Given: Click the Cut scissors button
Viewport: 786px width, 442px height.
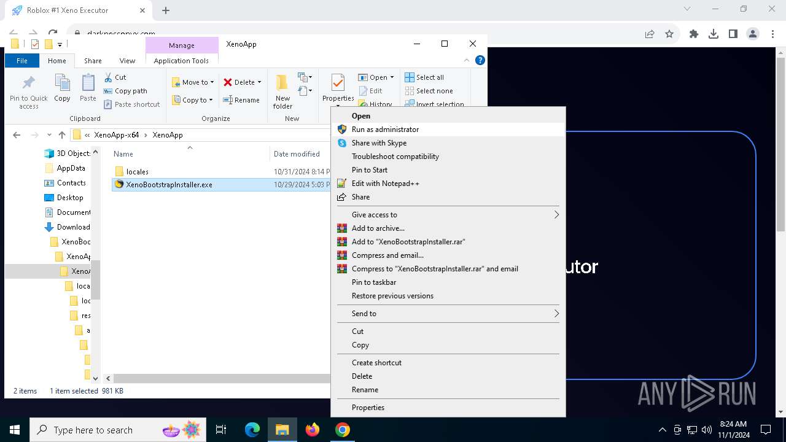Looking at the screenshot, I should 115,77.
